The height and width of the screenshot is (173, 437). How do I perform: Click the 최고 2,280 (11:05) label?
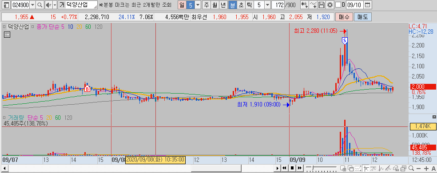click(x=316, y=31)
